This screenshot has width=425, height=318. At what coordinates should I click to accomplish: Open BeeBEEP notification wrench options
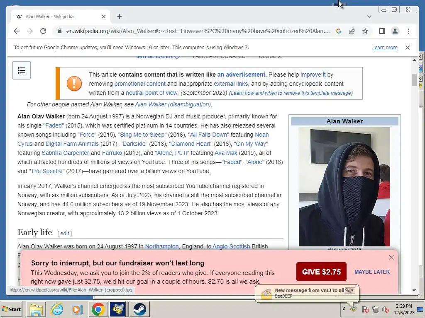pos(347,290)
